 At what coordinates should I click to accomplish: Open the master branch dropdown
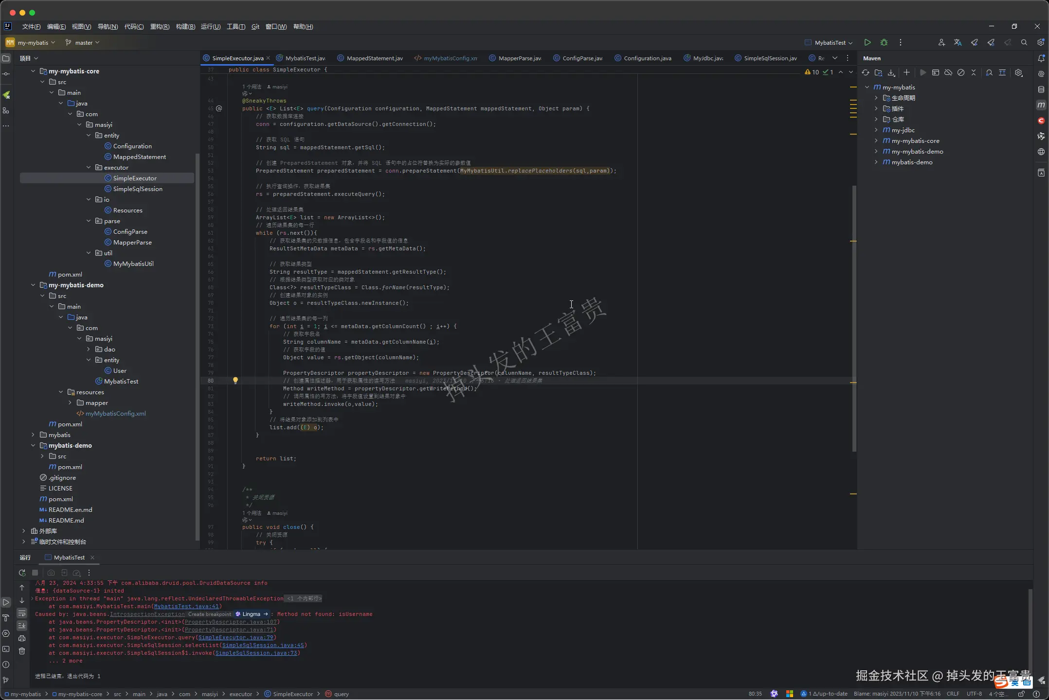[x=83, y=42]
